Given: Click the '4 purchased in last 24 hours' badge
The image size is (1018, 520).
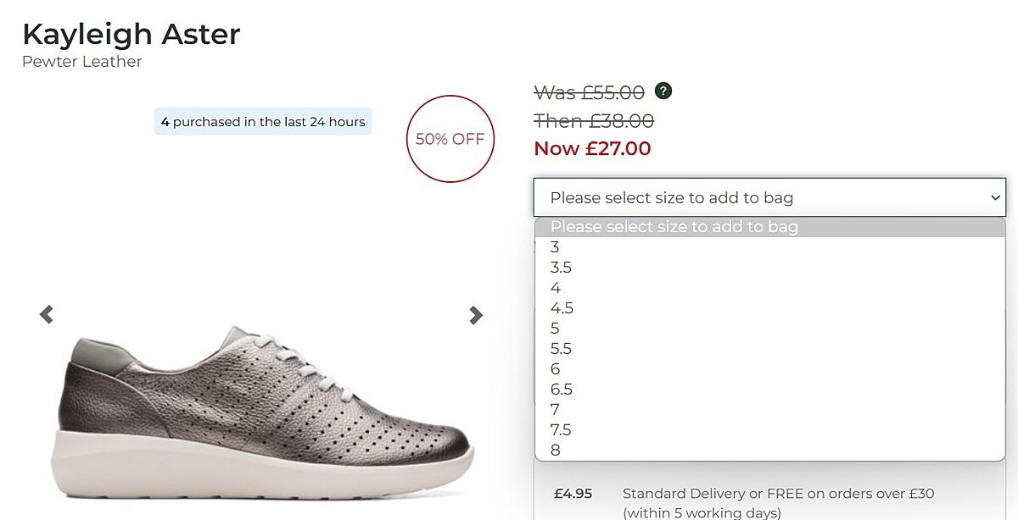Looking at the screenshot, I should [263, 122].
